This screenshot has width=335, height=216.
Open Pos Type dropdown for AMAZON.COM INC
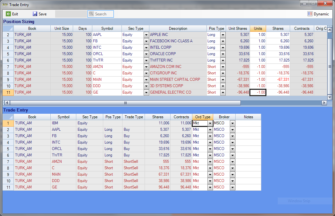(x=223, y=67)
